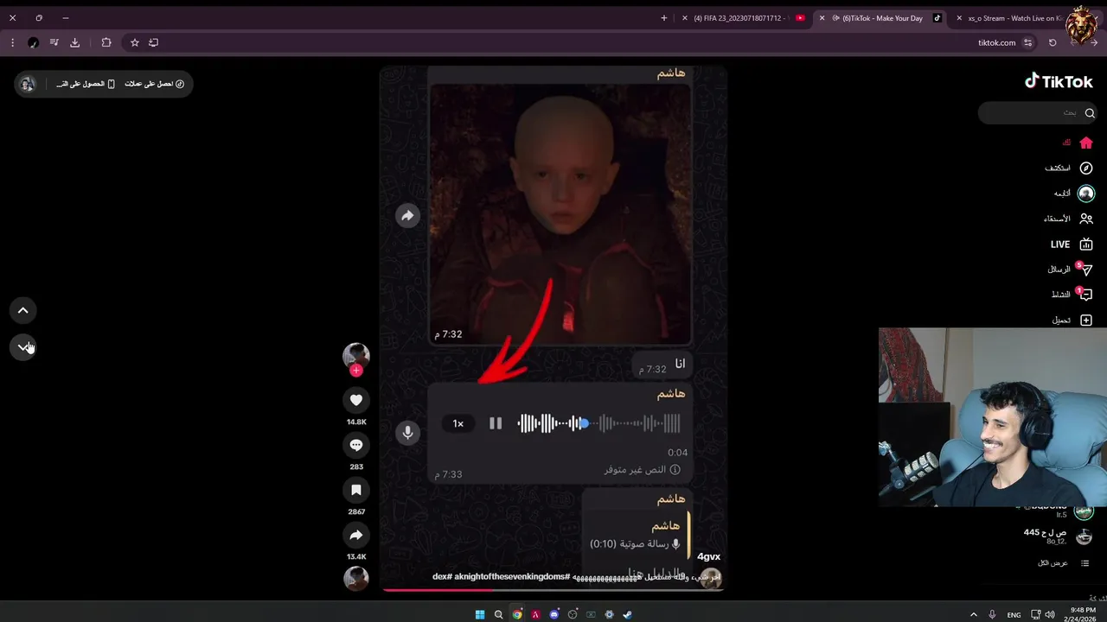Open Upload (تحميل) in sidebar

1072,320
